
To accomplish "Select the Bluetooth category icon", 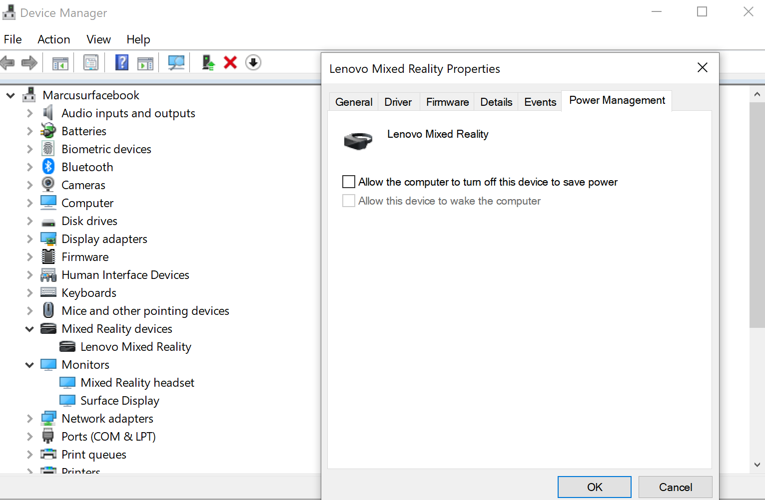I will [48, 167].
